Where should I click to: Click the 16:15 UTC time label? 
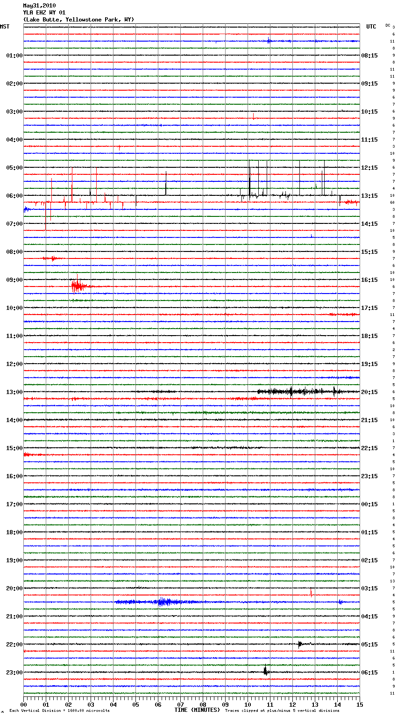pyautogui.click(x=369, y=280)
